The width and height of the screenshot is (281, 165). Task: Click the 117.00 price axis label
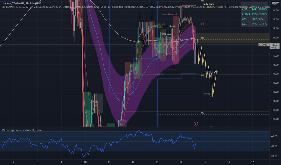point(275,74)
